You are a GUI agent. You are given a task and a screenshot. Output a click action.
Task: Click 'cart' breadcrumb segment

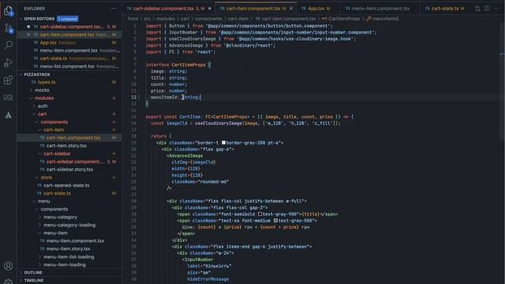click(185, 19)
